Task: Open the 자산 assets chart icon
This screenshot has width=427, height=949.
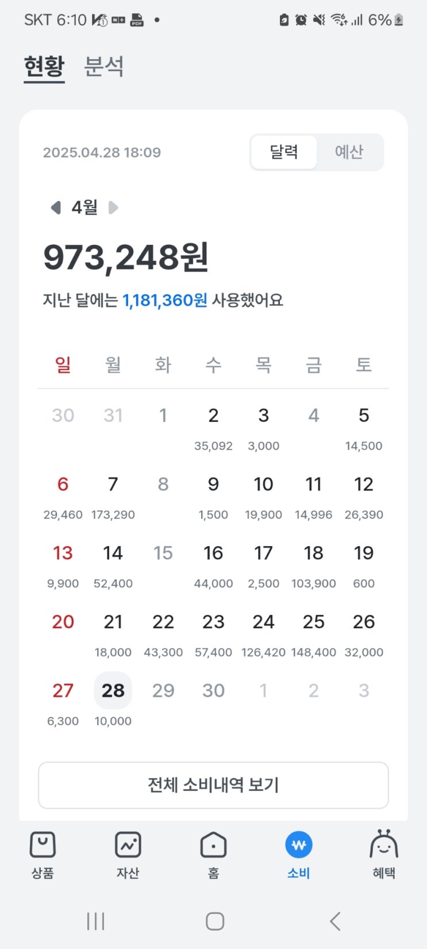Action: coord(128,845)
